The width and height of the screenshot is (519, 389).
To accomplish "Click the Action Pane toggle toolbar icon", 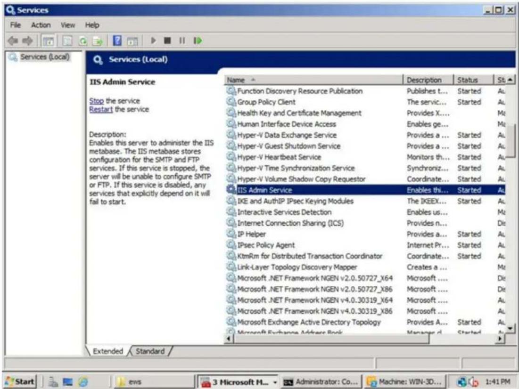I will pyautogui.click(x=132, y=41).
